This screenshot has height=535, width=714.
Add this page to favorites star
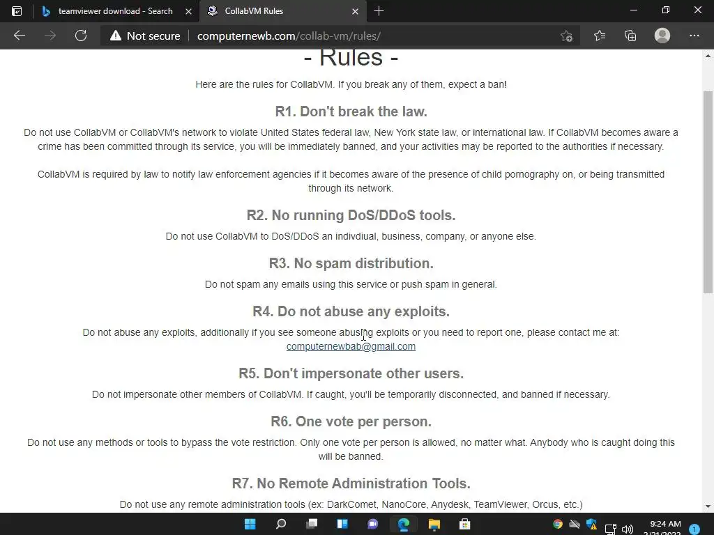566,36
